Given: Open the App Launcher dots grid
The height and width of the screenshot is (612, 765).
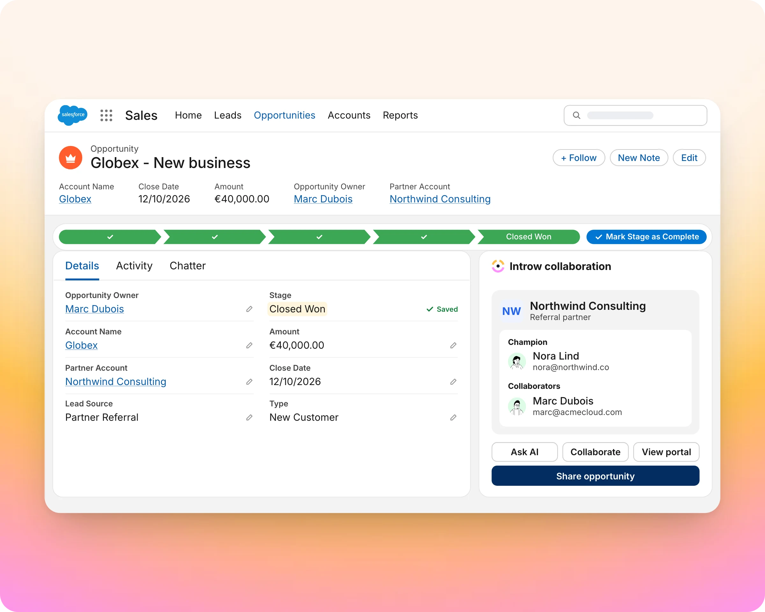Looking at the screenshot, I should tap(106, 115).
